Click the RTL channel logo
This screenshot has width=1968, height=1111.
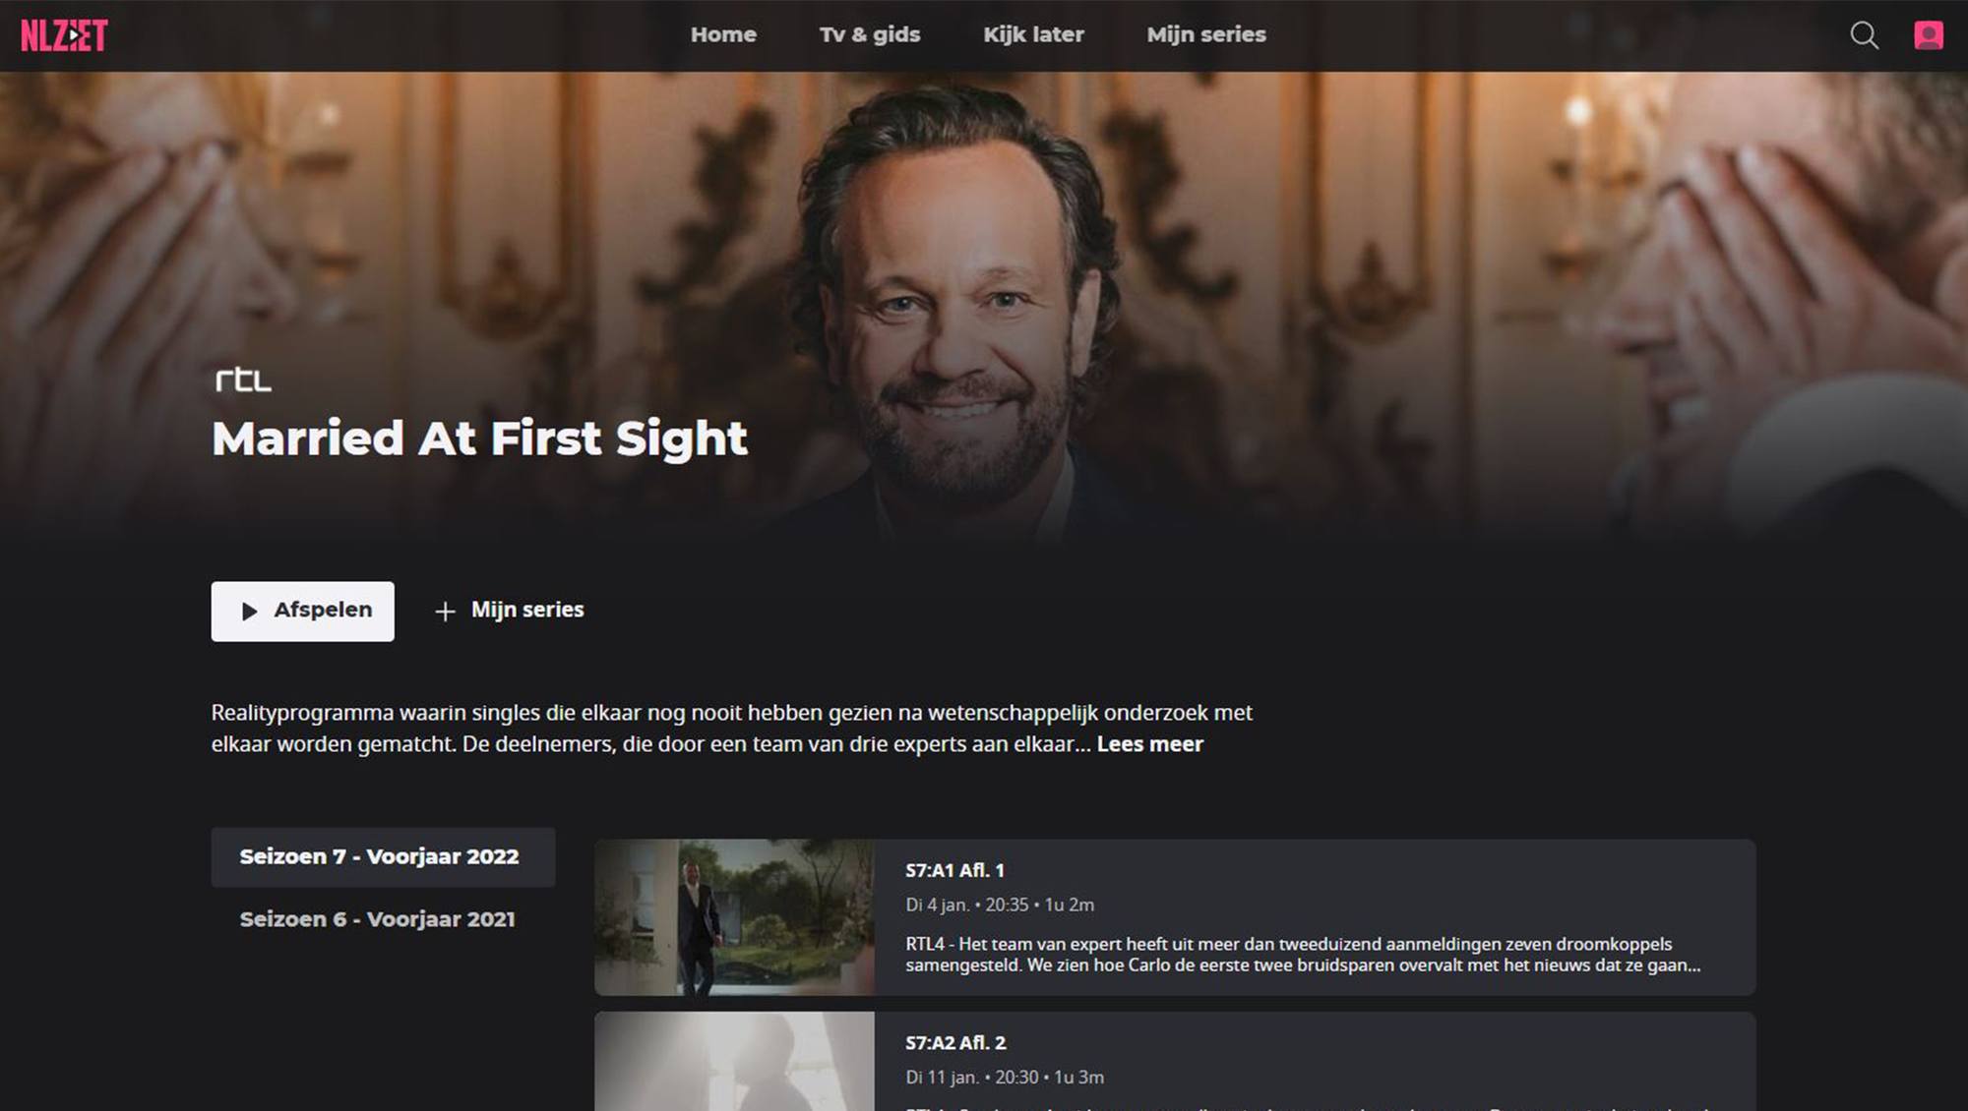tap(243, 380)
